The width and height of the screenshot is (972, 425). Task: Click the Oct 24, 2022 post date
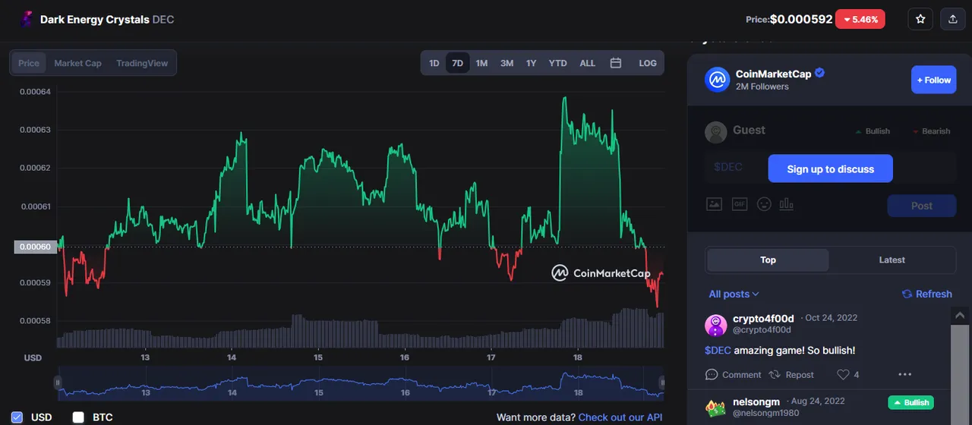[x=831, y=318]
